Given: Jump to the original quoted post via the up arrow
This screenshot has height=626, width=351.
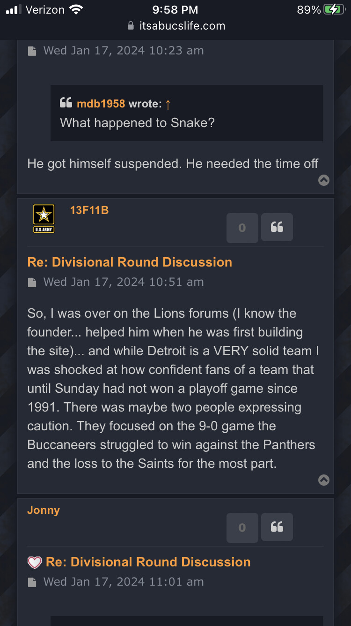Looking at the screenshot, I should (168, 104).
